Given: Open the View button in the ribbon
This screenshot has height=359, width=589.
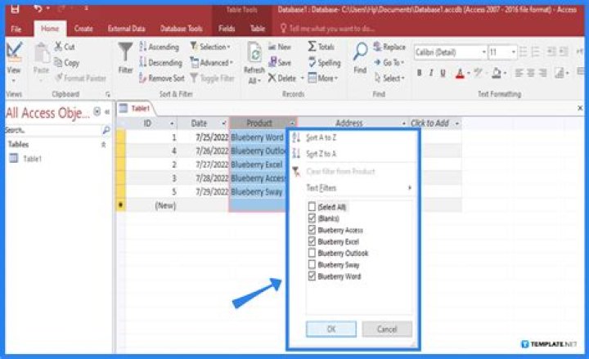Looking at the screenshot, I should click(x=14, y=62).
